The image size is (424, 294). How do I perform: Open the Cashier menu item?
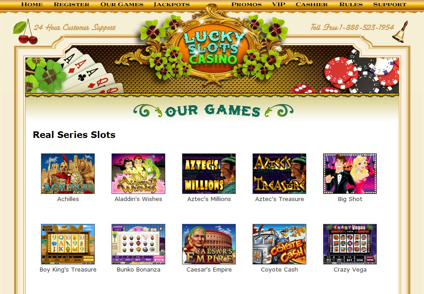[312, 4]
